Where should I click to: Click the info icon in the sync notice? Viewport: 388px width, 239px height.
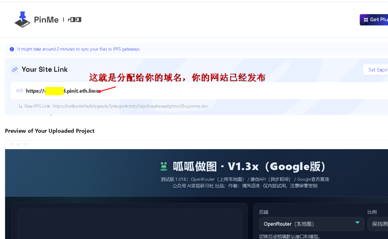[x=12, y=49]
